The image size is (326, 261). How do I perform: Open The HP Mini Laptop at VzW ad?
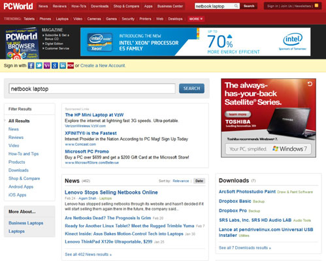(94, 115)
